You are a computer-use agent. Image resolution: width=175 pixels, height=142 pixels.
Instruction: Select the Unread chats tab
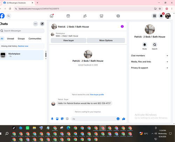[x=10, y=39]
